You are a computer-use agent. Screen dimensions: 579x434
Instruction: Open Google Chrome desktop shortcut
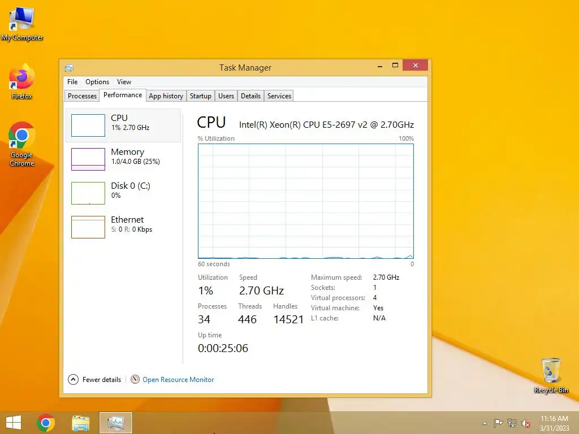click(22, 144)
